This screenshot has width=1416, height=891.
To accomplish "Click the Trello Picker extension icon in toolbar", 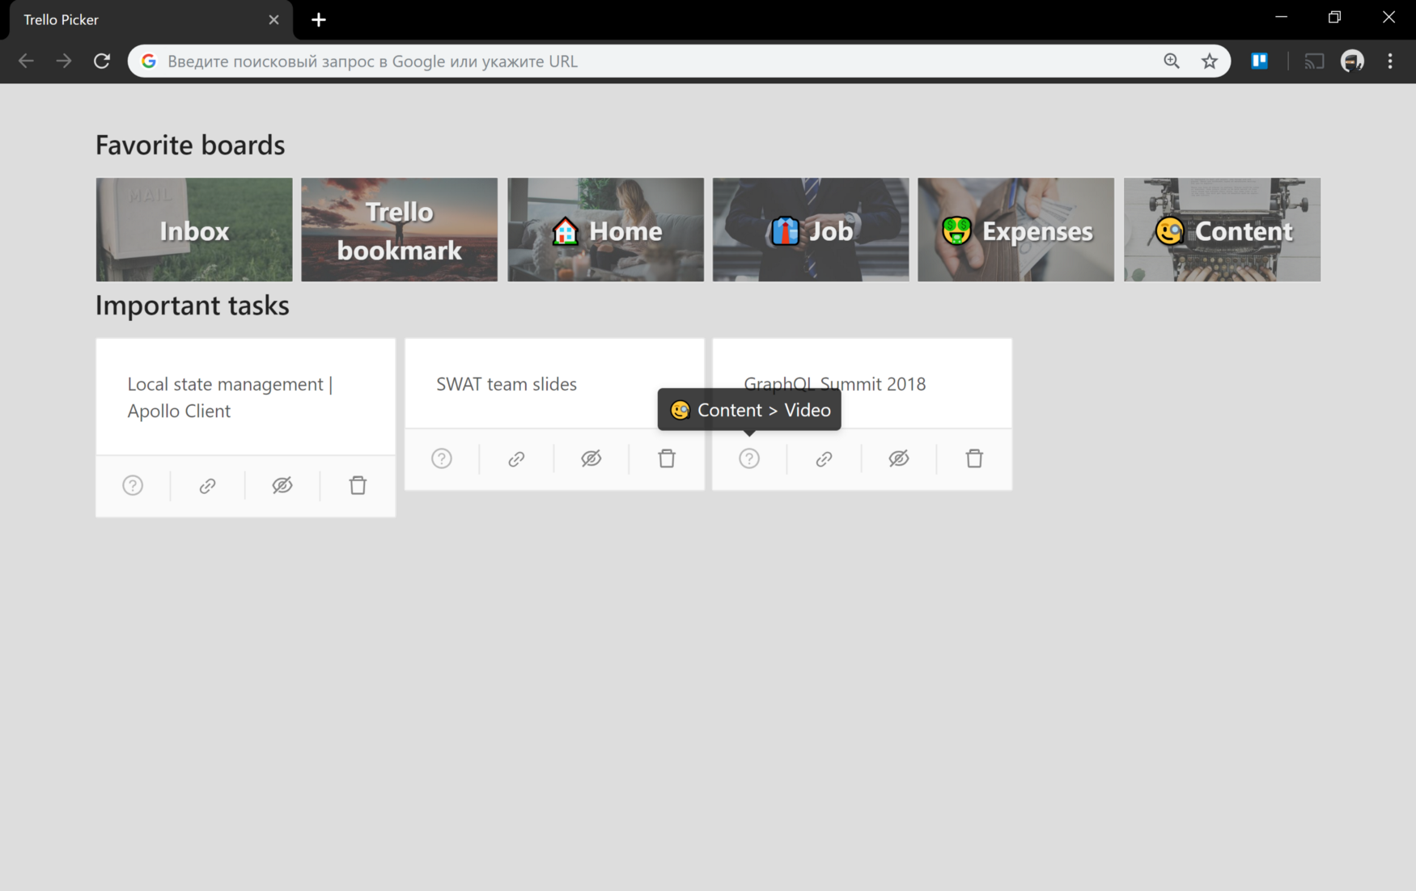I will (1259, 61).
